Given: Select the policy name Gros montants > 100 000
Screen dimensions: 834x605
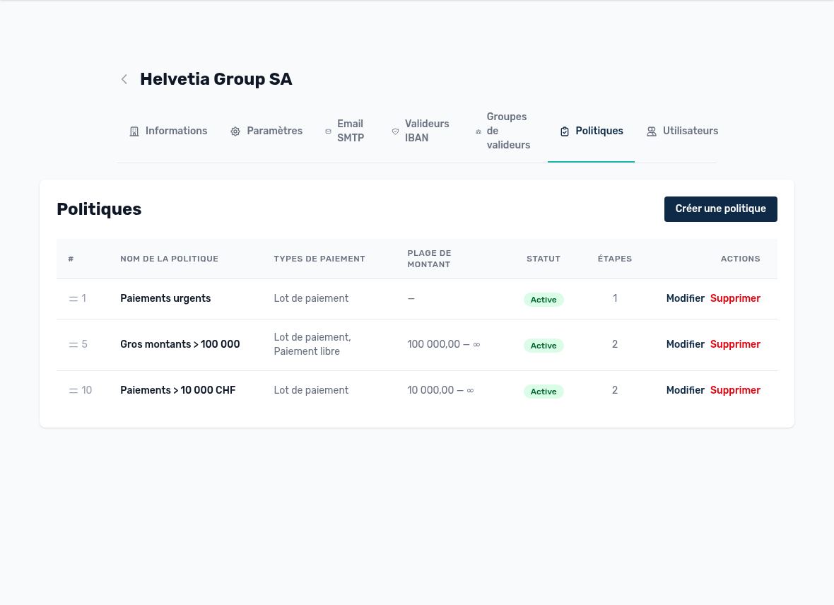Looking at the screenshot, I should pyautogui.click(x=180, y=344).
